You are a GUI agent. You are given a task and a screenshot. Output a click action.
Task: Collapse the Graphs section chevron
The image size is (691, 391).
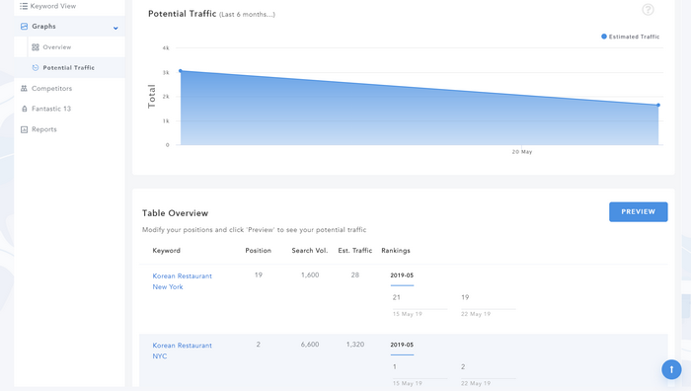(115, 28)
